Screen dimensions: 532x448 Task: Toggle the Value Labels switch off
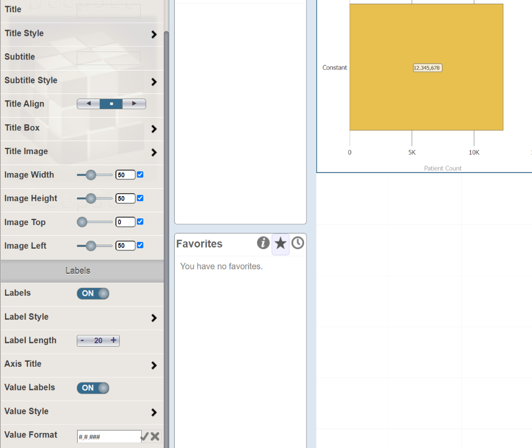tap(93, 388)
